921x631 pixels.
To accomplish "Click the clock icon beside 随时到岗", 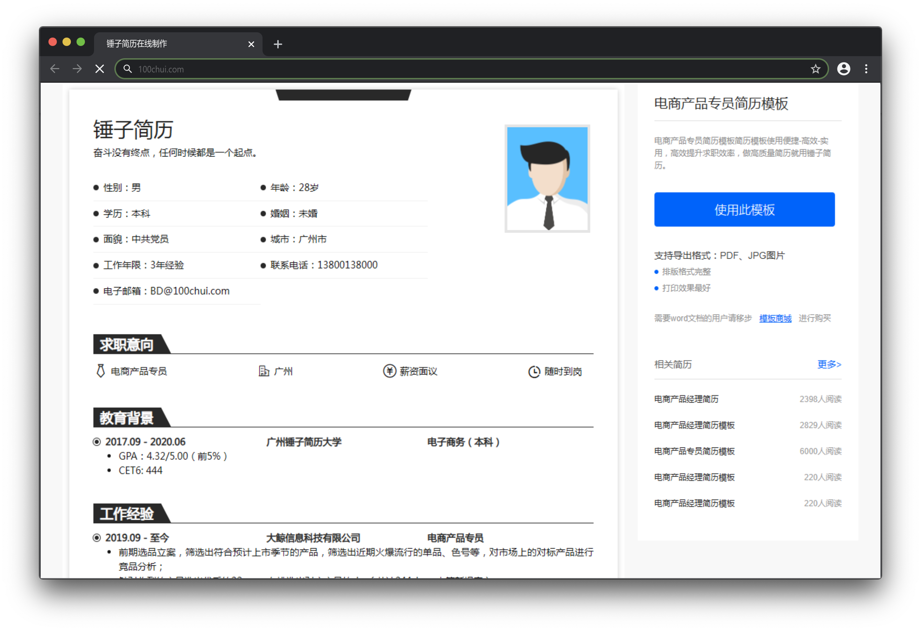I will pyautogui.click(x=534, y=371).
